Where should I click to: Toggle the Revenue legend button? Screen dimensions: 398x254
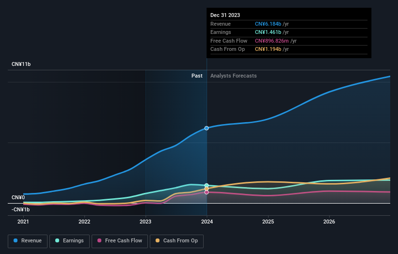(28, 241)
